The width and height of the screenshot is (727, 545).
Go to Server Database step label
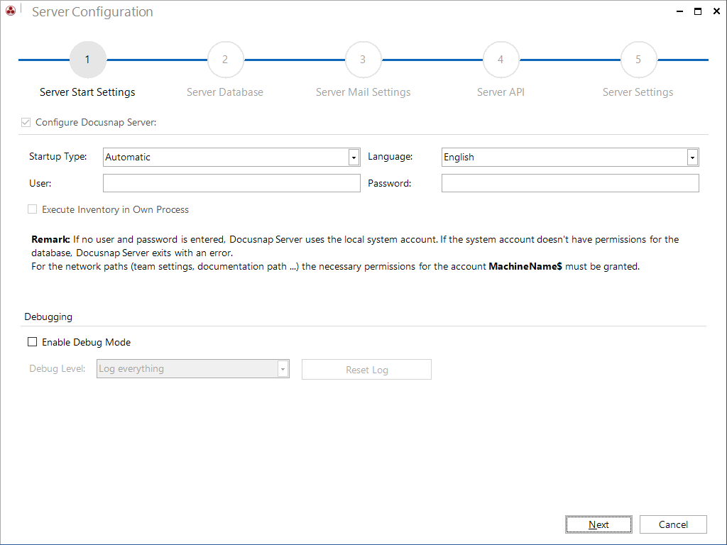tap(225, 92)
